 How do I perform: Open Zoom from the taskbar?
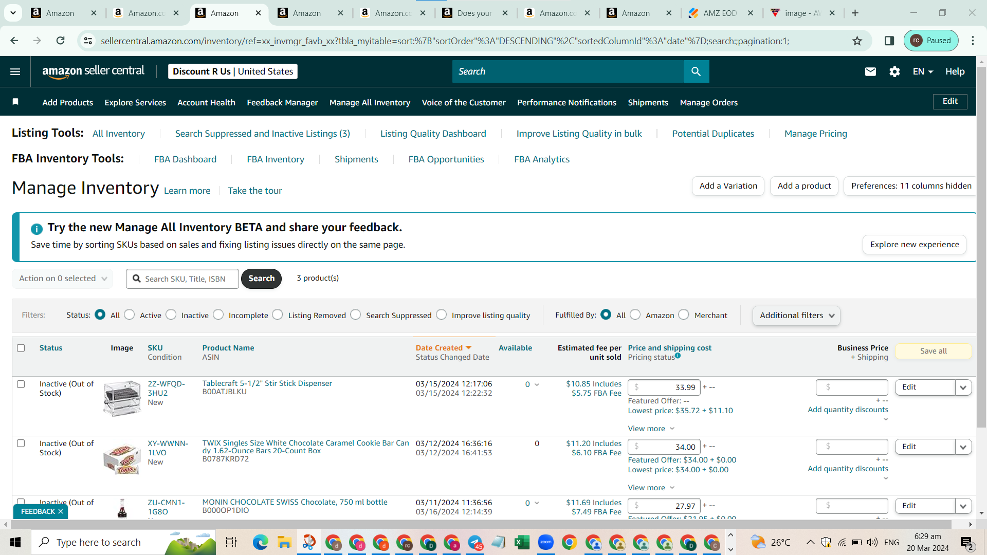click(545, 542)
